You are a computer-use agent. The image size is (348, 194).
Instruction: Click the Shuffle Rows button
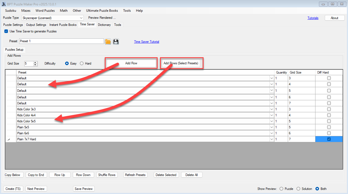coord(107,175)
